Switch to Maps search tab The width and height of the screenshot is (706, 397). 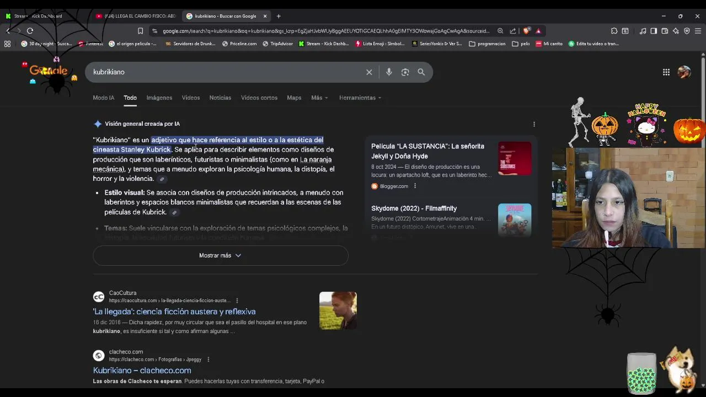click(x=294, y=98)
